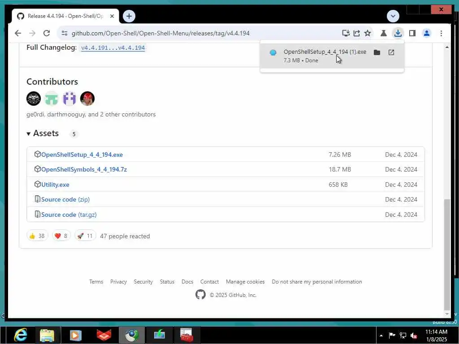The image size is (459, 344).
Task: Open the Chrome profile avatar
Action: [427, 33]
